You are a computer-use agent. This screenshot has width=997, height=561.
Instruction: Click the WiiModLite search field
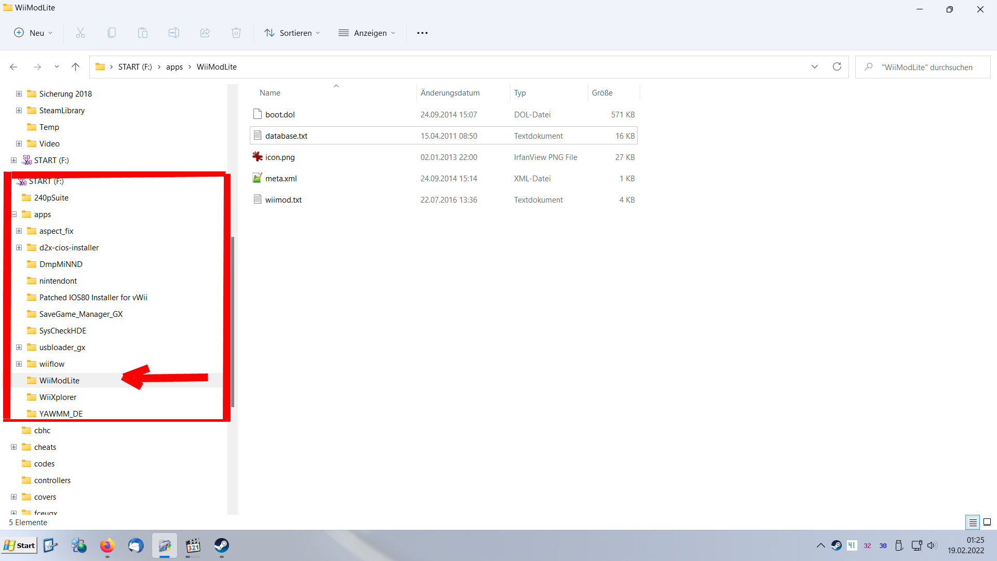(x=923, y=67)
